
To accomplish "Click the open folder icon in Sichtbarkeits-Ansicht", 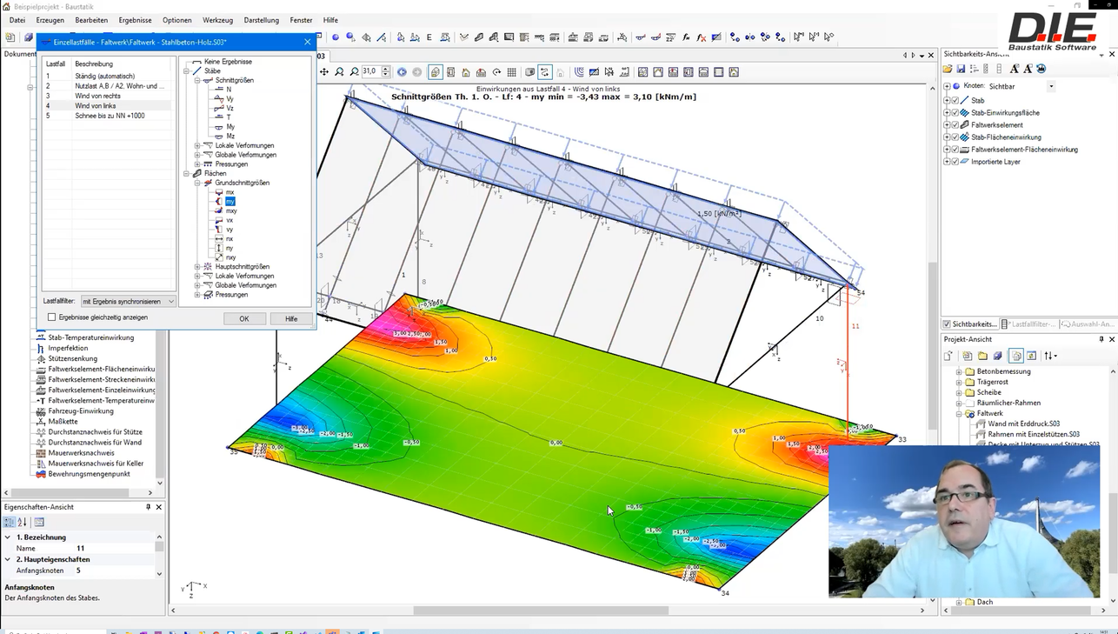I will [x=948, y=69].
